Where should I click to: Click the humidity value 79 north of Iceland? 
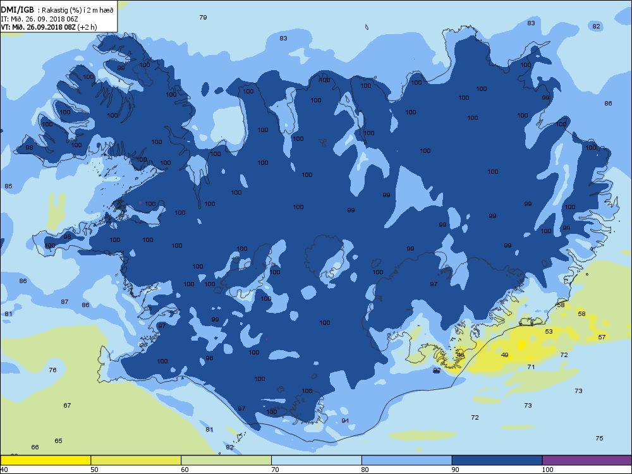(x=203, y=17)
